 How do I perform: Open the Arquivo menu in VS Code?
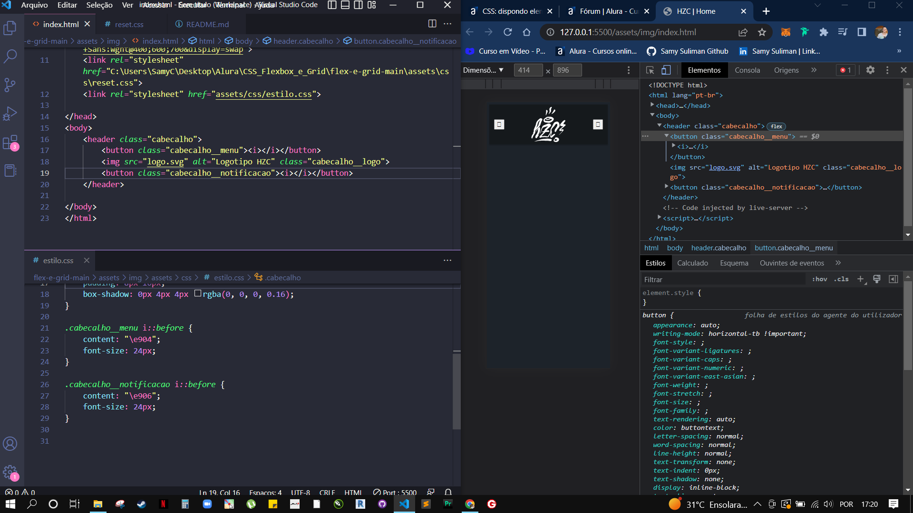(x=34, y=5)
